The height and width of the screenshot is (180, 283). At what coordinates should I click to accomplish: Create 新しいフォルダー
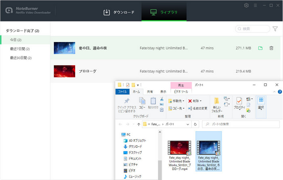(217, 105)
